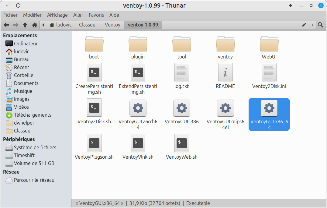Select the WebUI folder

[x=269, y=48]
